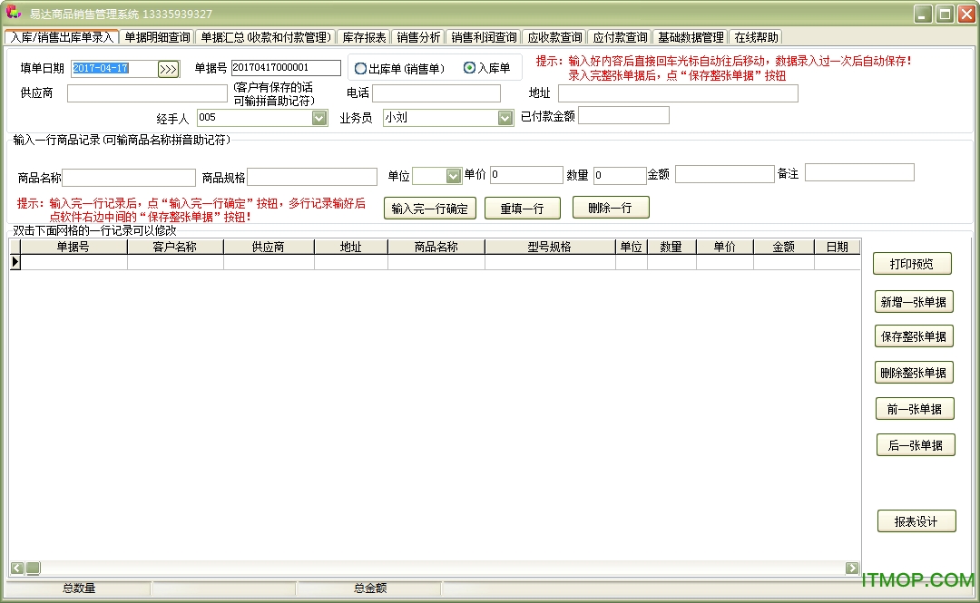
Task: Confirm the row with 输入完一行确定
Action: point(429,208)
